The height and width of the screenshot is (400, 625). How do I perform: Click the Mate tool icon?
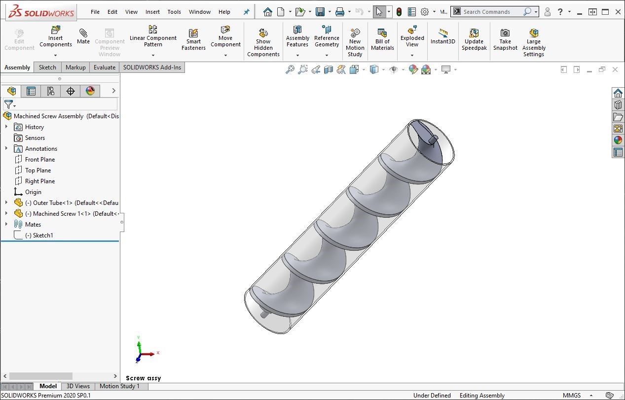83,33
